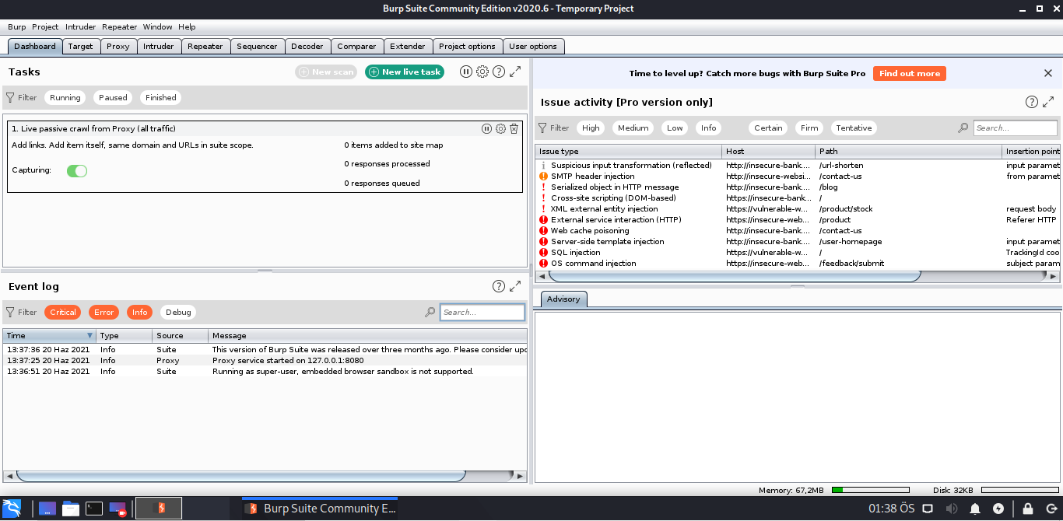The image size is (1063, 521).
Task: Switch to the Extender tab
Action: [x=408, y=47]
